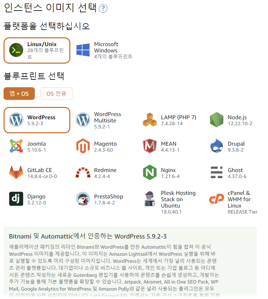The height and width of the screenshot is (299, 268).
Task: Choose the Nginx hexagon N icon
Action: [x=149, y=172]
